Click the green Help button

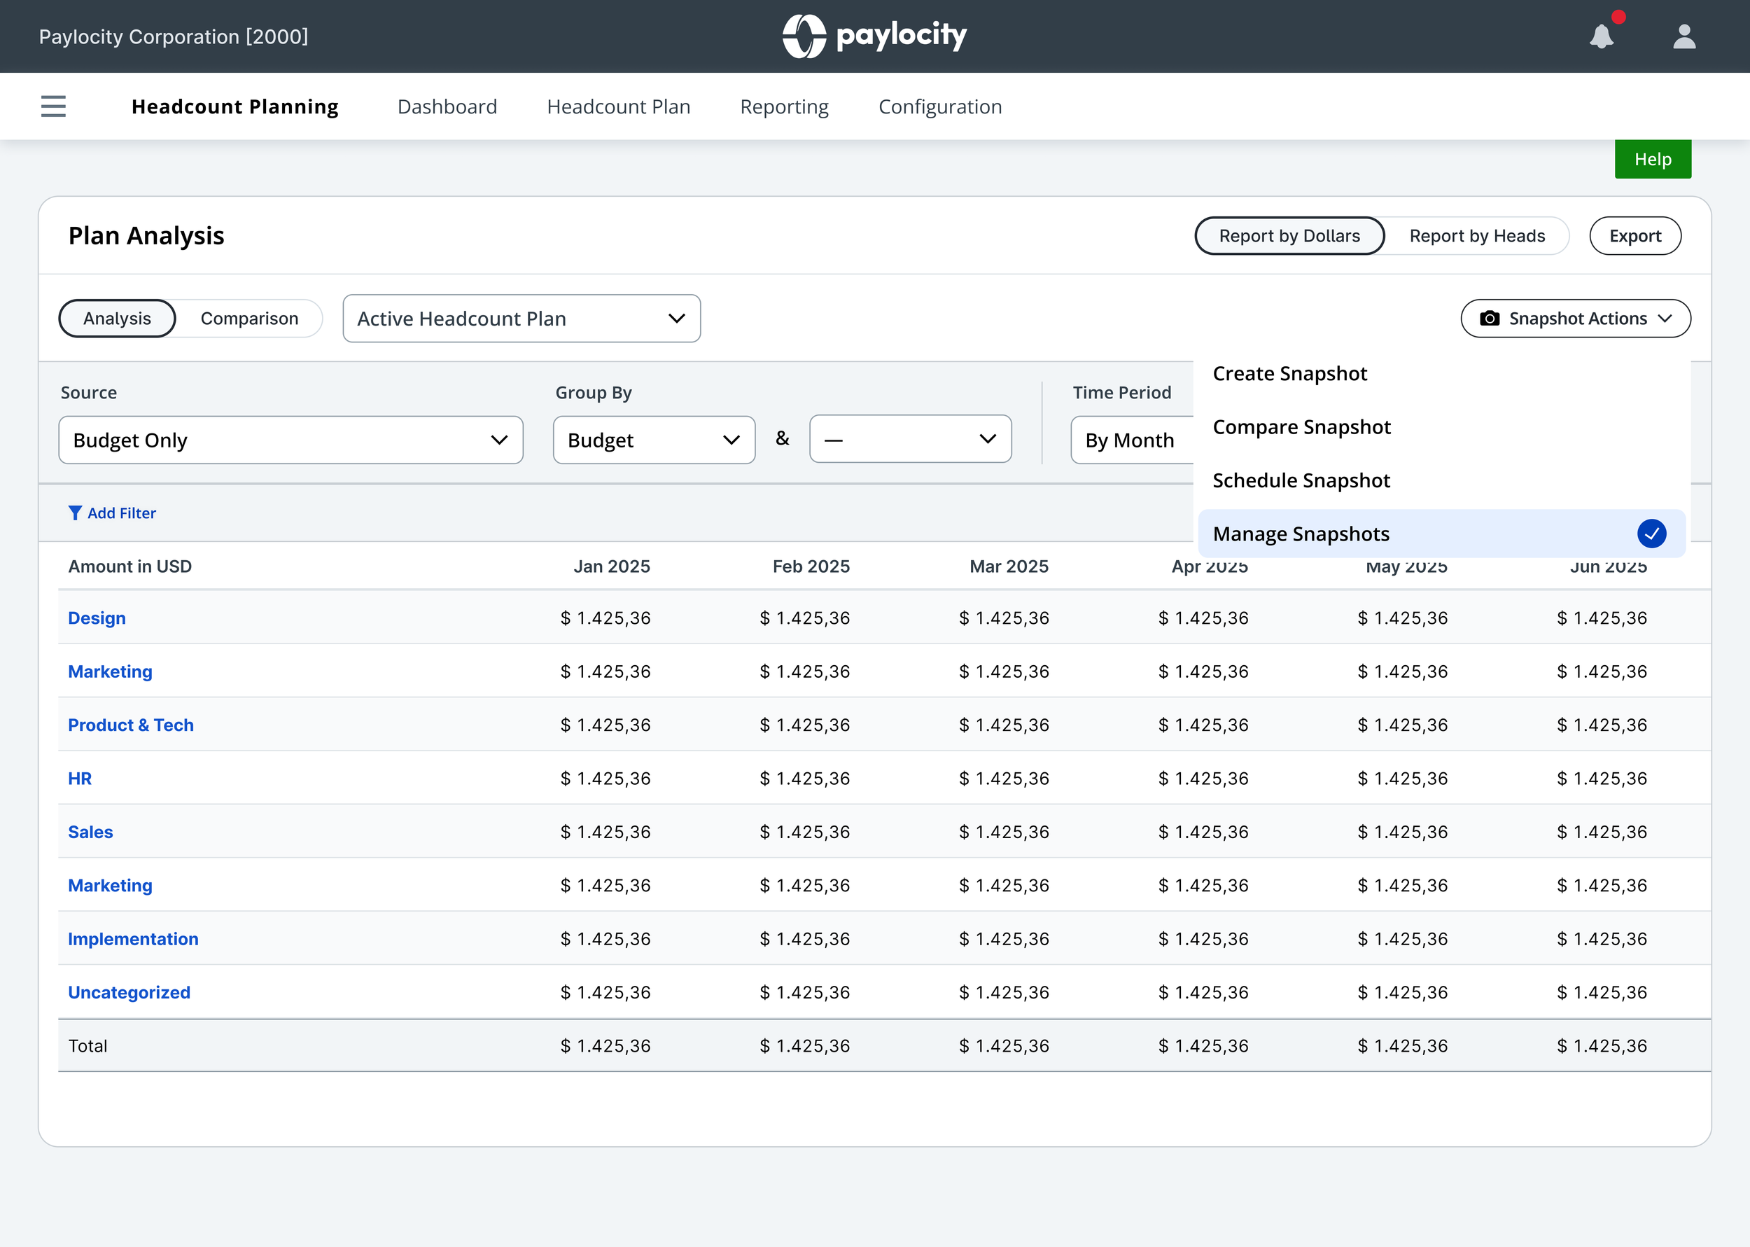click(1652, 160)
